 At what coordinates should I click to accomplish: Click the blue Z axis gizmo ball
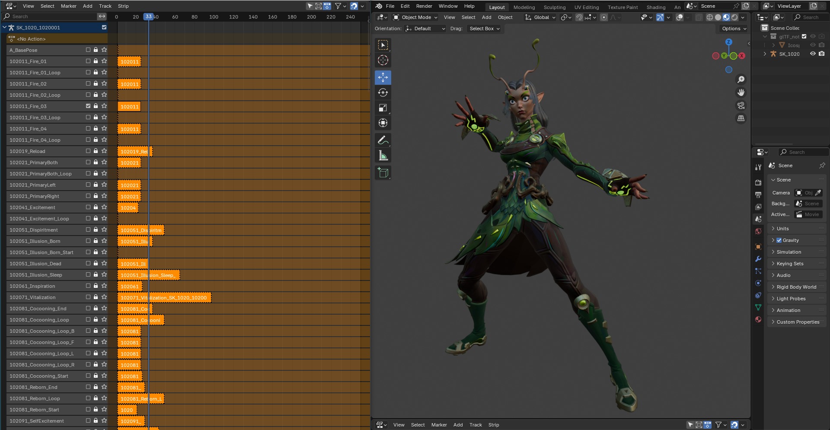tap(729, 42)
